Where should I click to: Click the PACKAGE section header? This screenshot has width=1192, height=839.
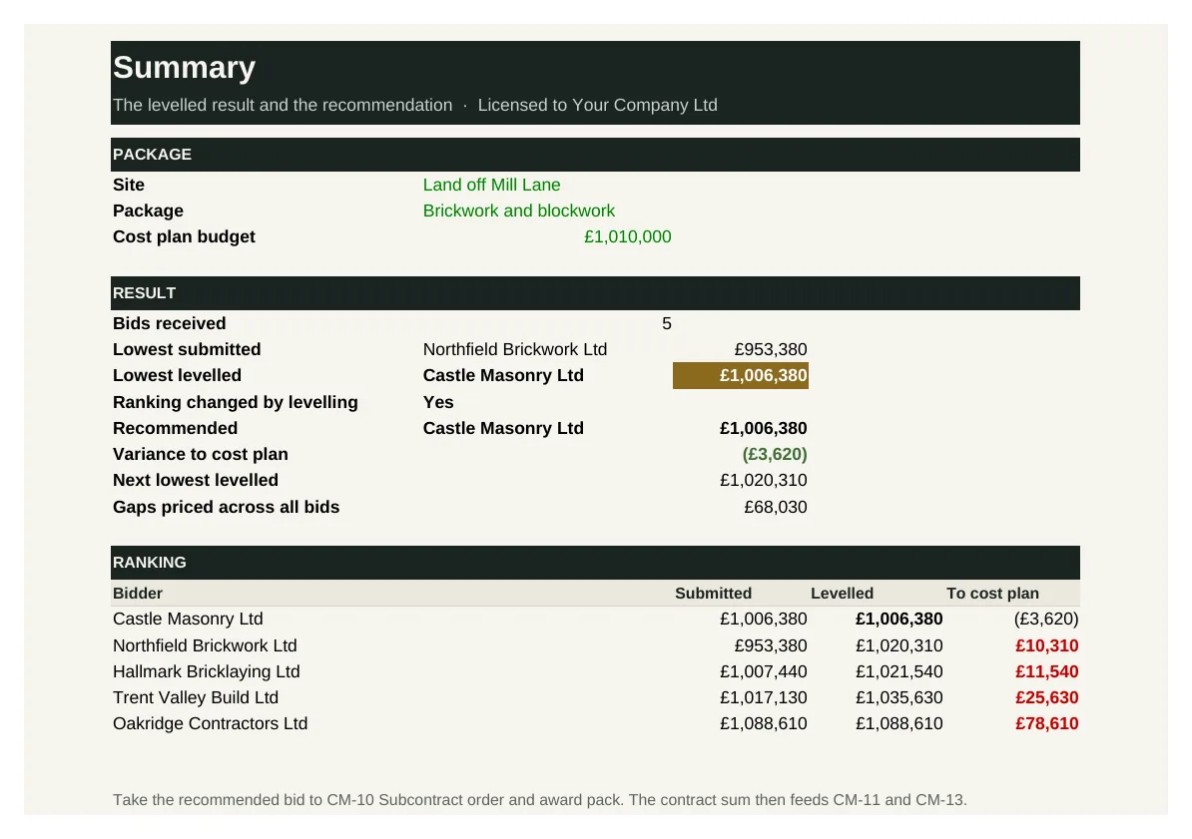[x=595, y=155]
